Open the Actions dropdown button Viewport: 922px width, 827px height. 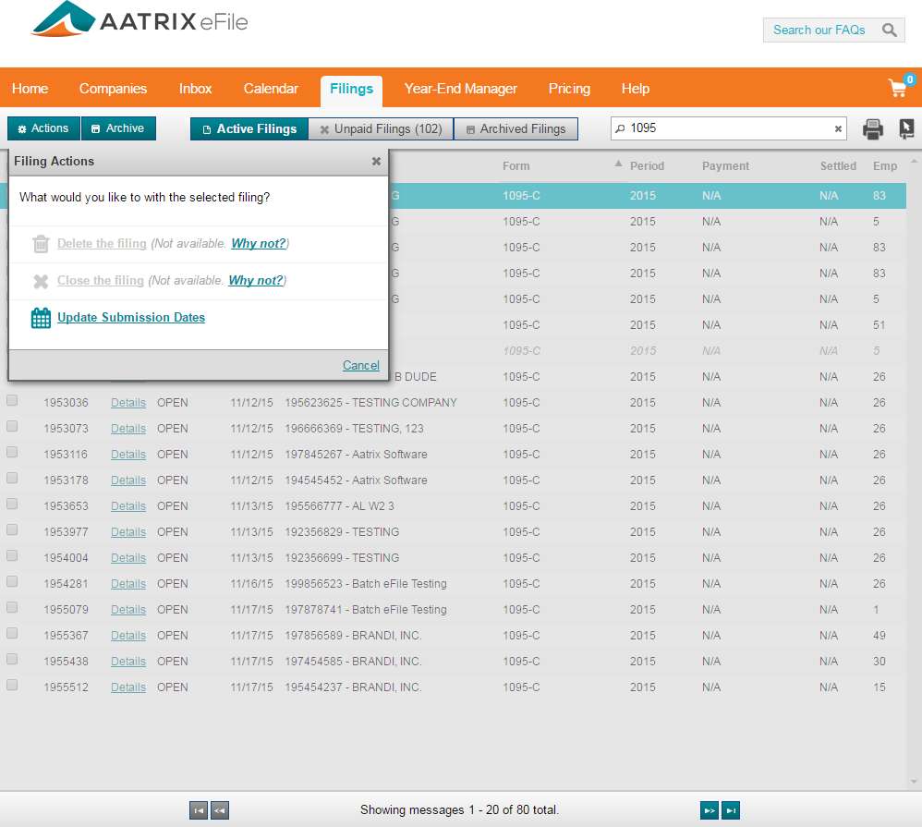(43, 128)
